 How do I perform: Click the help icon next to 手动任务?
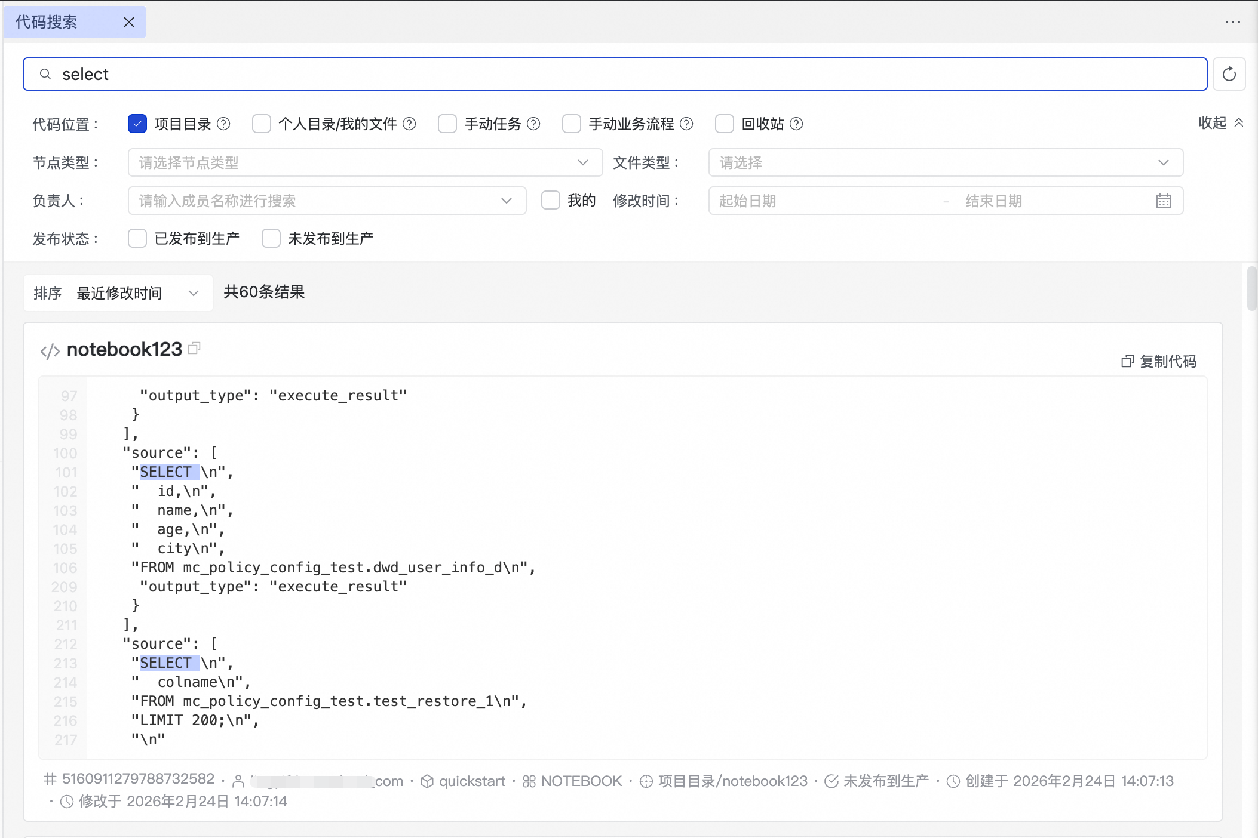pyautogui.click(x=534, y=124)
